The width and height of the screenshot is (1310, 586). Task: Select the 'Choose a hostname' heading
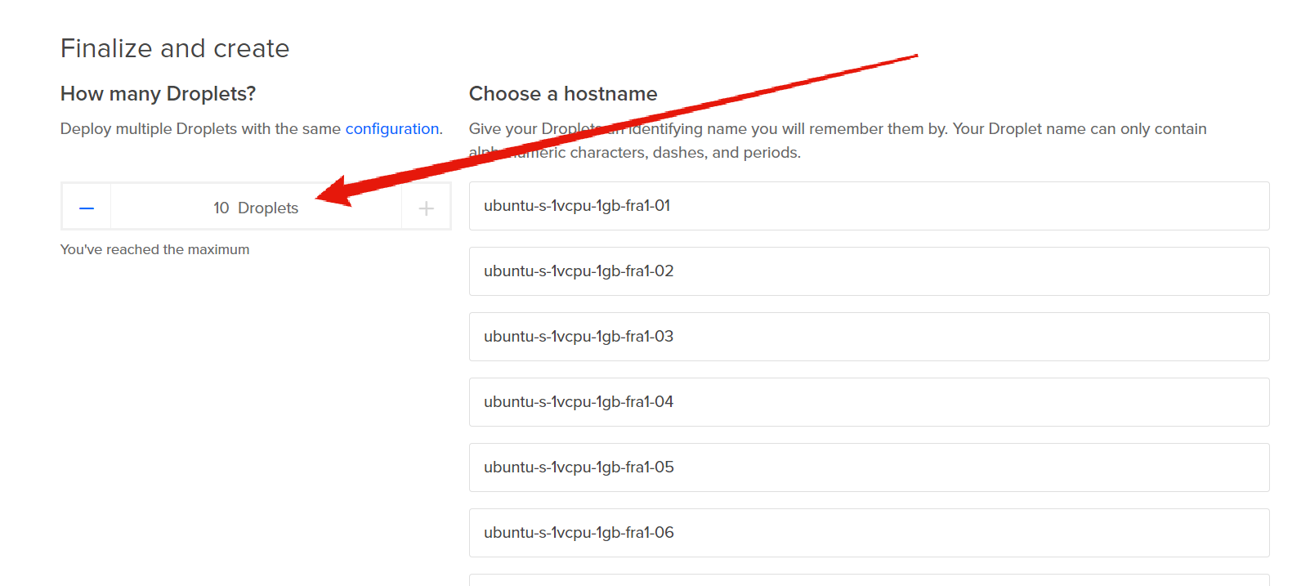click(563, 94)
